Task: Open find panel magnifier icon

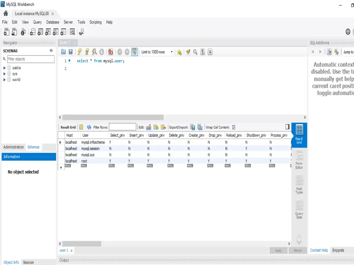Action: tap(195, 52)
